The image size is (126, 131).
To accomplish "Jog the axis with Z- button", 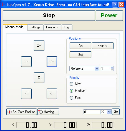I will click(39, 78).
